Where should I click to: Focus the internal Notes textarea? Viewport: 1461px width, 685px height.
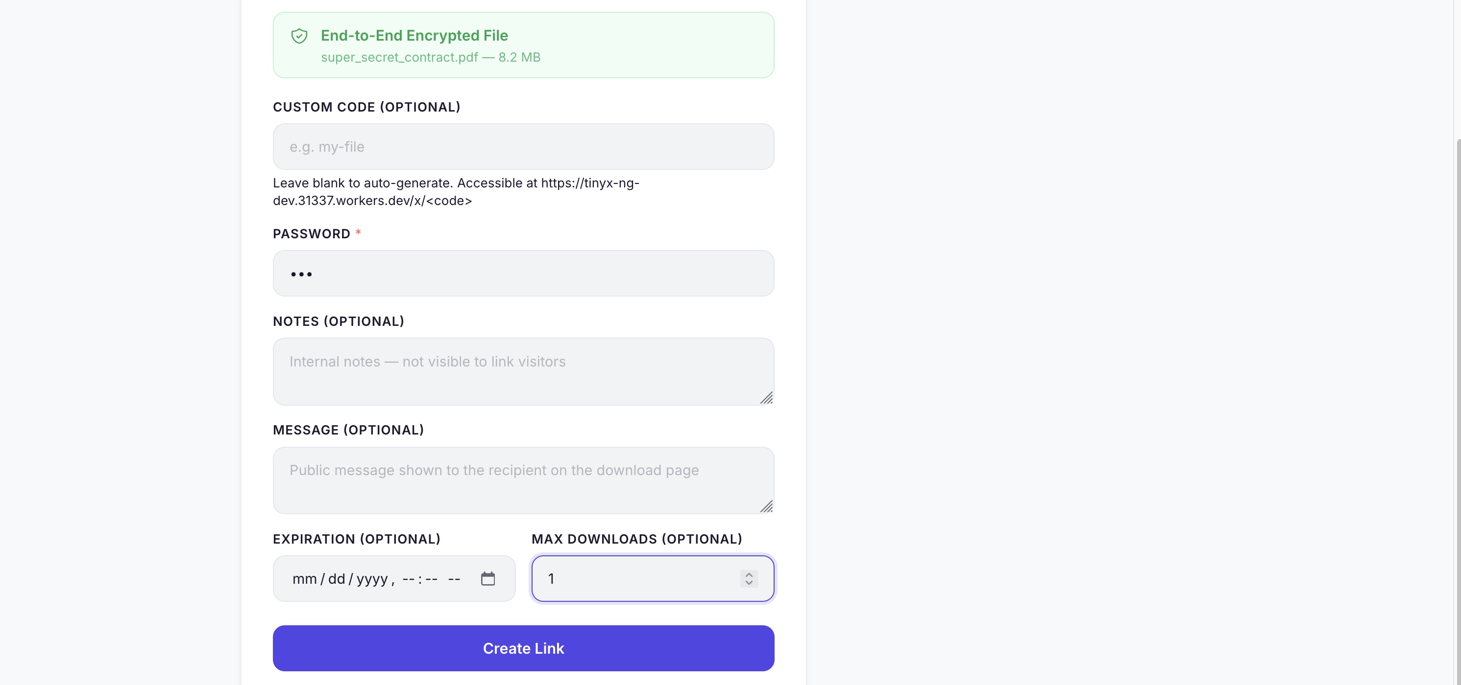point(523,372)
